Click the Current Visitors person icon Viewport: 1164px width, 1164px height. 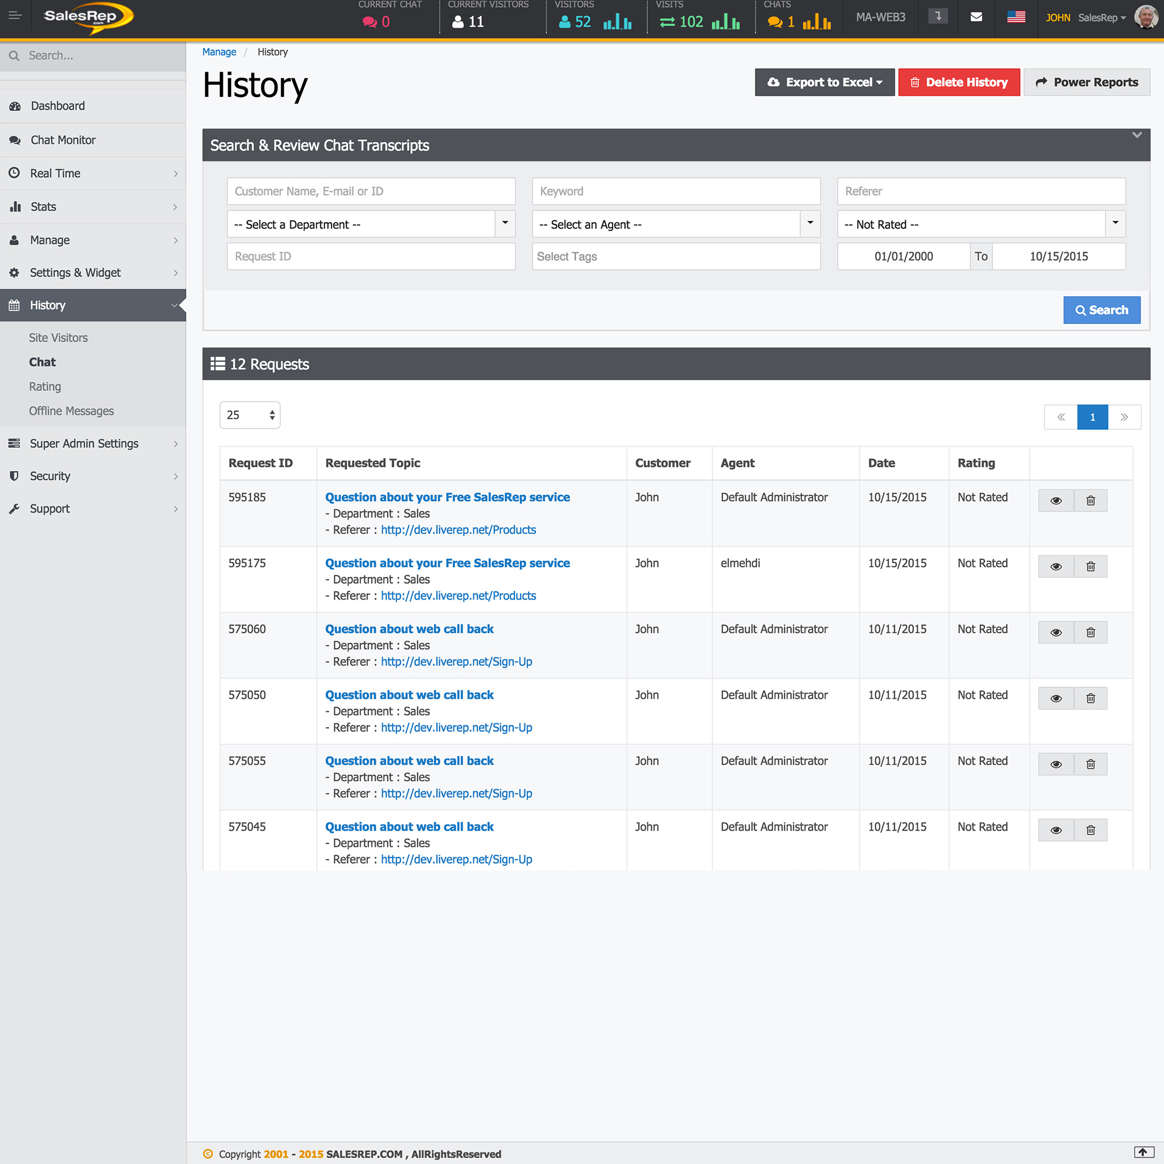click(x=458, y=22)
